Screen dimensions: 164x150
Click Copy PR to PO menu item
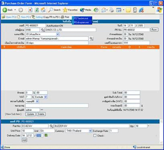click(51, 17)
